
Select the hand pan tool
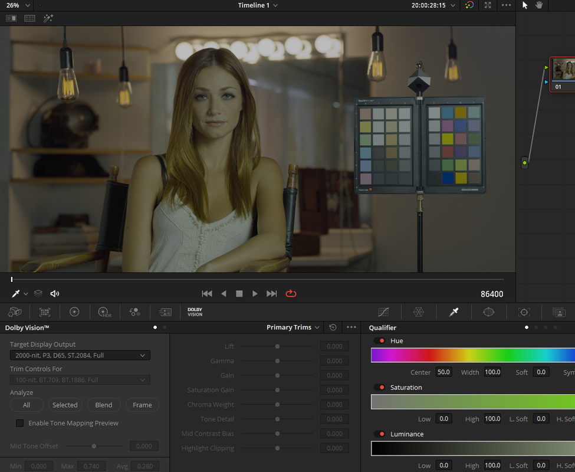[x=539, y=5]
